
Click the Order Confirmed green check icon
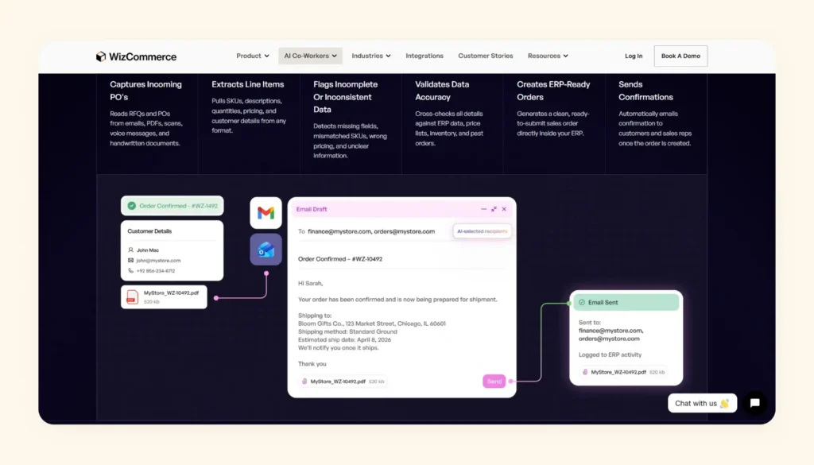pyautogui.click(x=132, y=206)
